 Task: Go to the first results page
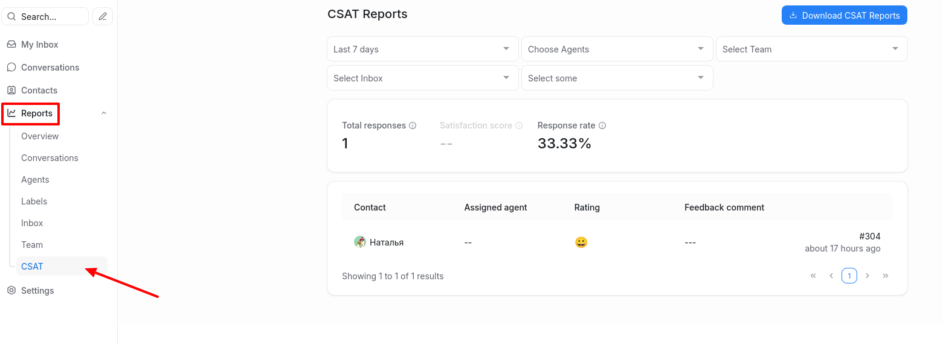[813, 276]
